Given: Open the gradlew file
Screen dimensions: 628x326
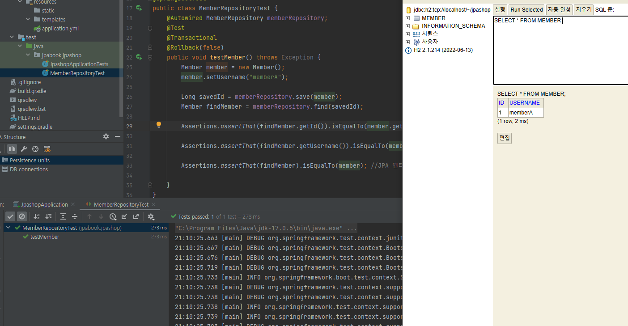Looking at the screenshot, I should click(x=27, y=100).
